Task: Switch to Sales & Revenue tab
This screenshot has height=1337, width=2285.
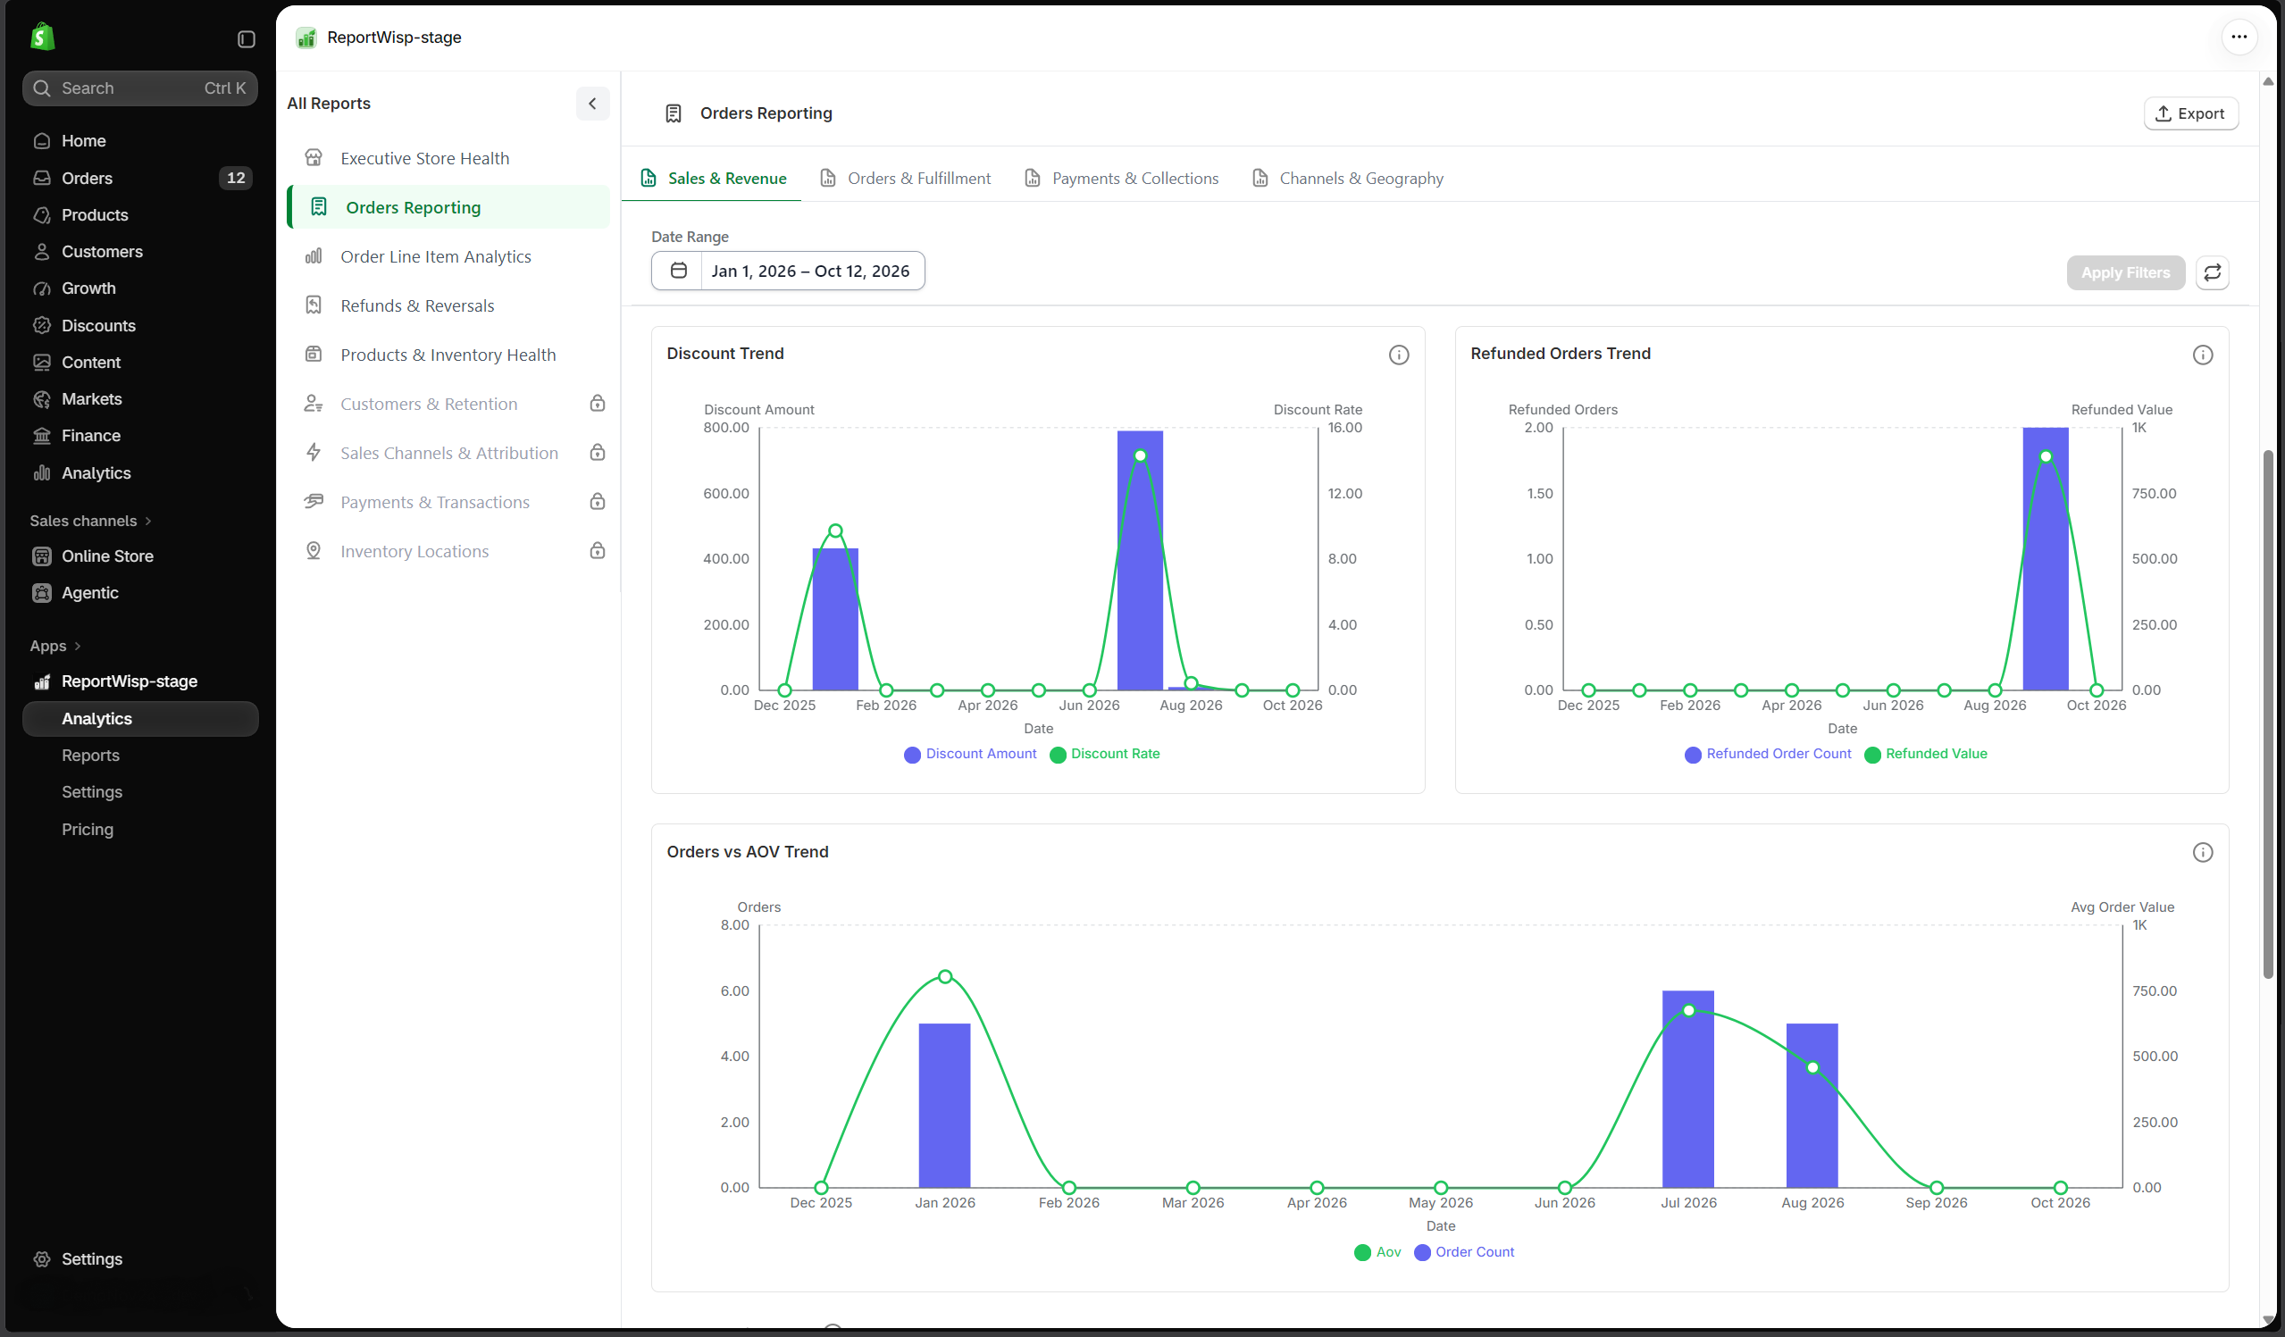Action: click(x=713, y=179)
